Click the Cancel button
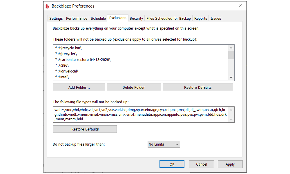This screenshot has width=290, height=174. (202, 164)
